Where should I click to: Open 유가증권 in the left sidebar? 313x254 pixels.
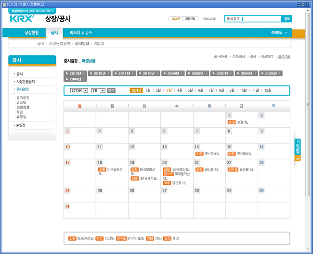pyautogui.click(x=23, y=97)
